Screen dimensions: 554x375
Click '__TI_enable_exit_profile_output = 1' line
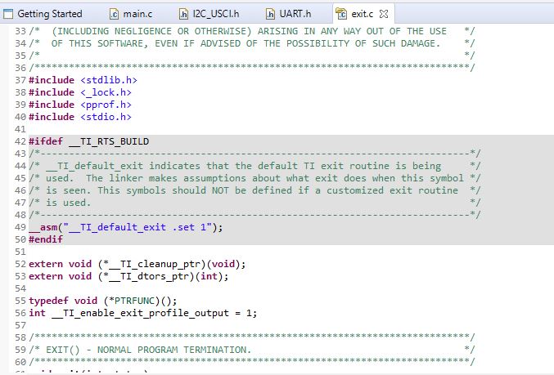coord(142,313)
